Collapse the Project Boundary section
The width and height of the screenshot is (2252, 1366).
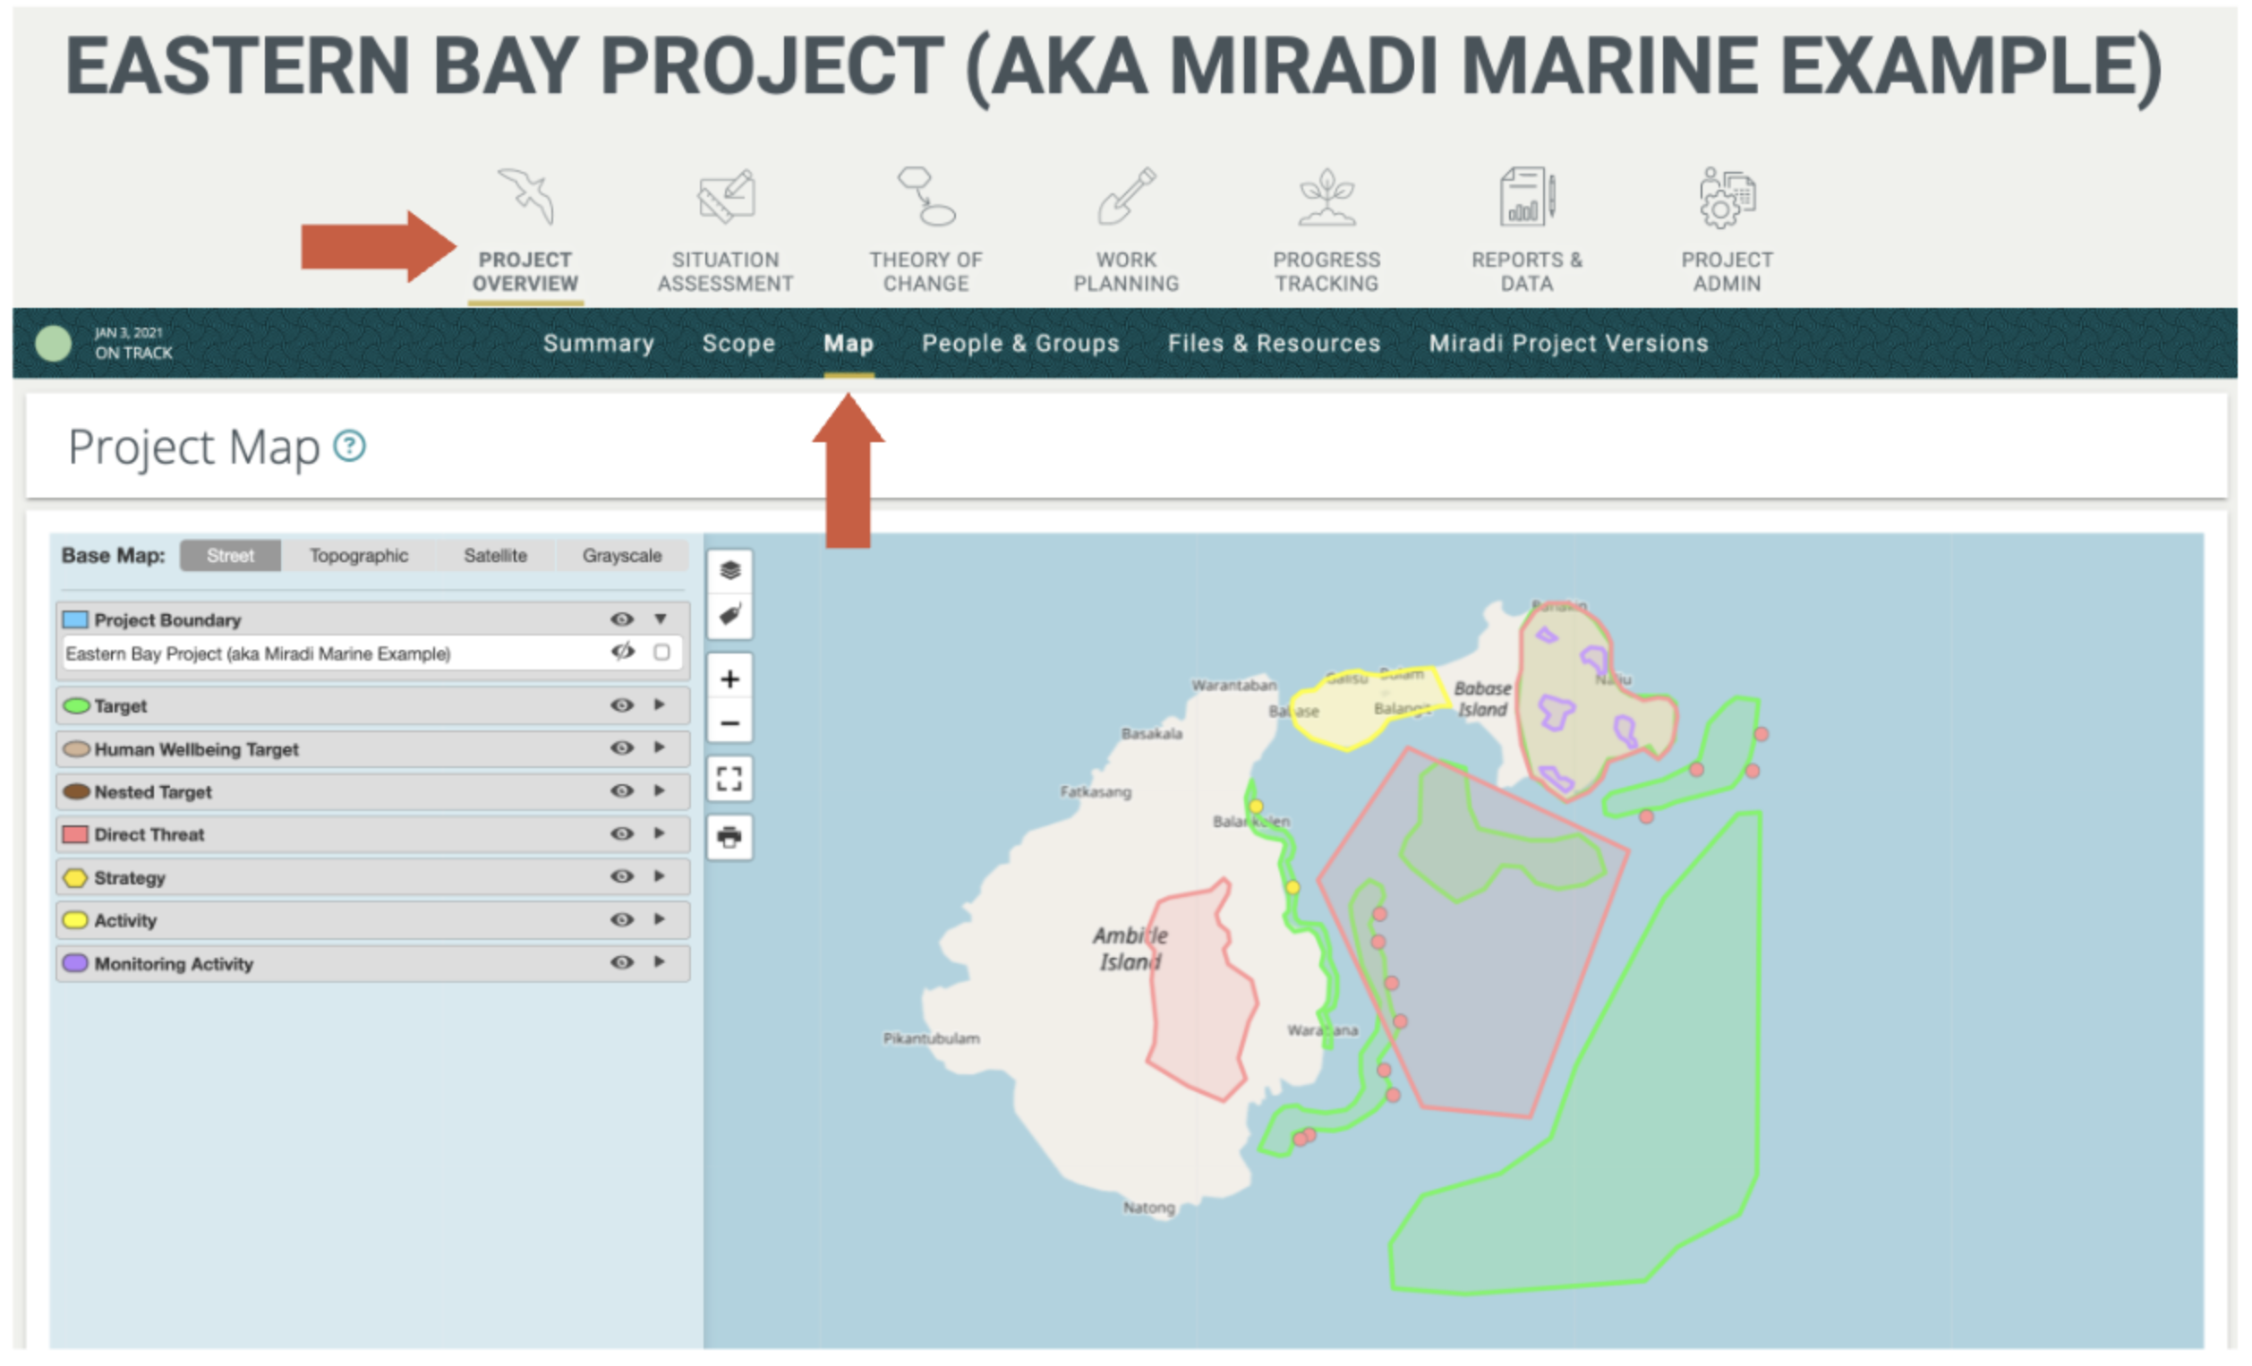660,619
